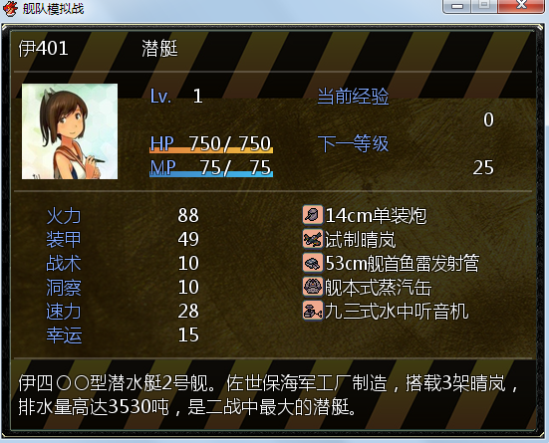Viewport: 549px width, 443px height.
Task: Click the 九三式水中听音机 sonar icon
Action: coord(313,311)
